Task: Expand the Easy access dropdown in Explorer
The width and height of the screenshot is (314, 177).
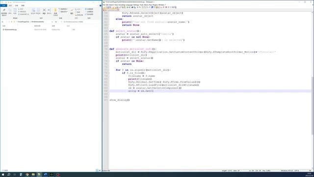Action: [x=63, y=12]
